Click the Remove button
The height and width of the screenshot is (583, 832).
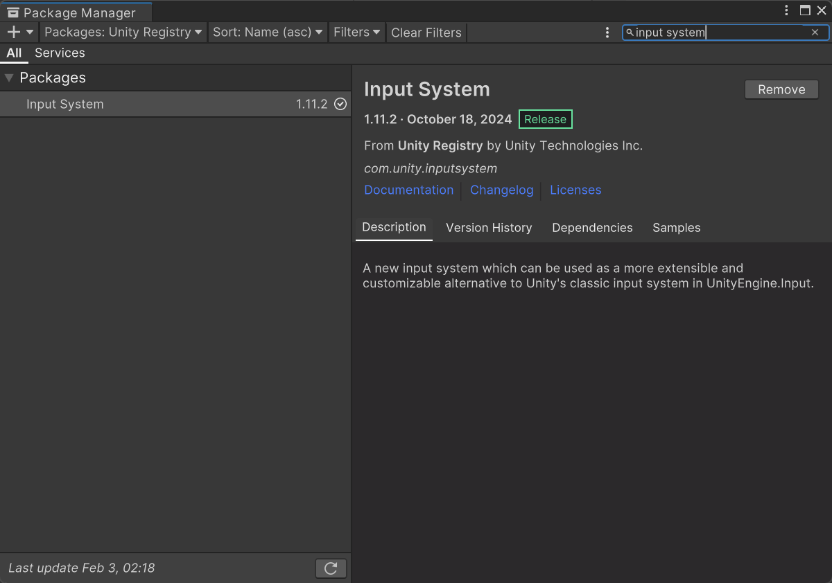point(781,89)
